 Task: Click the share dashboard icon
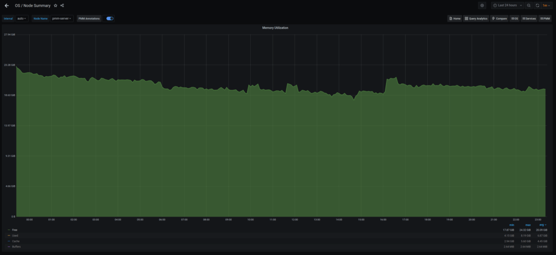(x=62, y=5)
